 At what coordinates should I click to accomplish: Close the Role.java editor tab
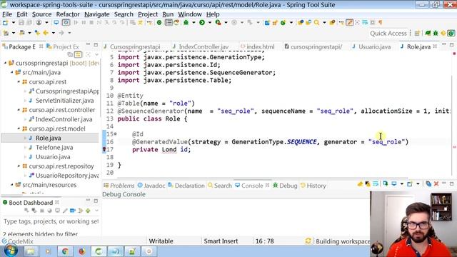(x=435, y=46)
